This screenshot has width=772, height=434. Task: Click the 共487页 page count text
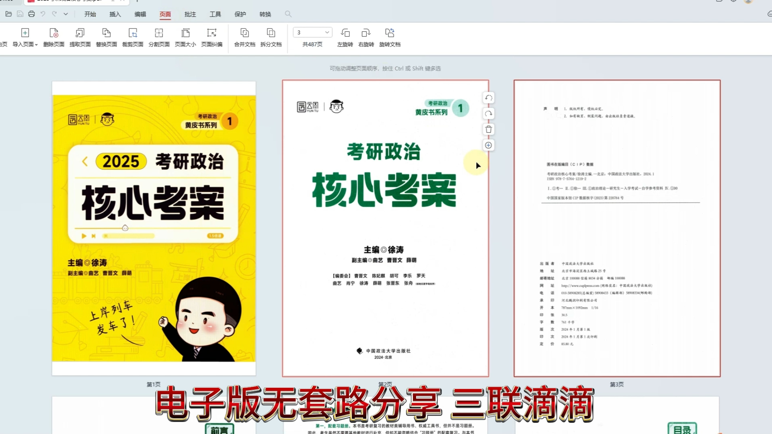[312, 44]
